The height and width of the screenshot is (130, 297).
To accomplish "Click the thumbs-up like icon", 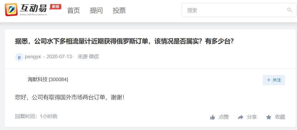I will 213,117.
